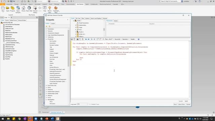
Task: Expand the Origin folder in the model tree
Action: point(76,28)
